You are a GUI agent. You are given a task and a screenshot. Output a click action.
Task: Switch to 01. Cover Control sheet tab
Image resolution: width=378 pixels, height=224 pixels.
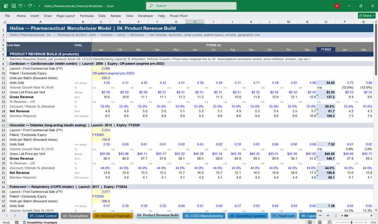click(x=43, y=216)
